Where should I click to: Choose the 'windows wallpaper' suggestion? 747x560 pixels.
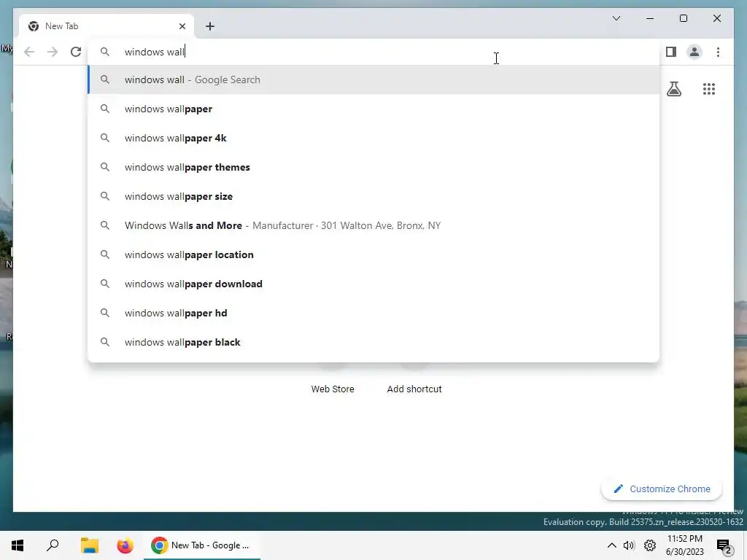373,109
